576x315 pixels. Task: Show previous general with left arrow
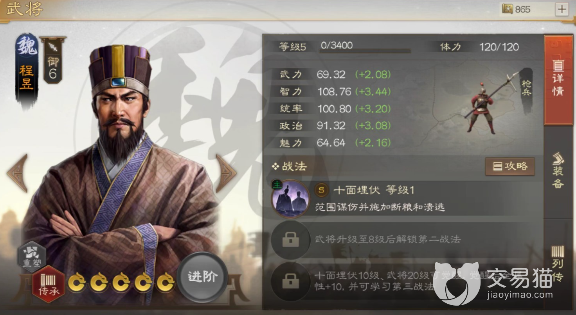[x=17, y=173]
